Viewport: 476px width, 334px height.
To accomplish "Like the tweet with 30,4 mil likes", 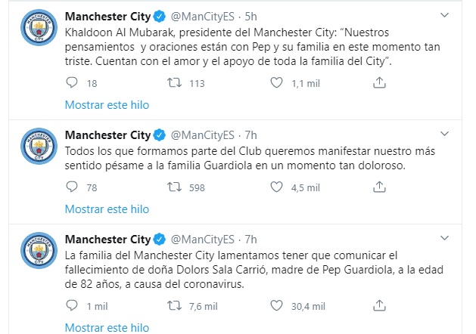I will point(276,306).
